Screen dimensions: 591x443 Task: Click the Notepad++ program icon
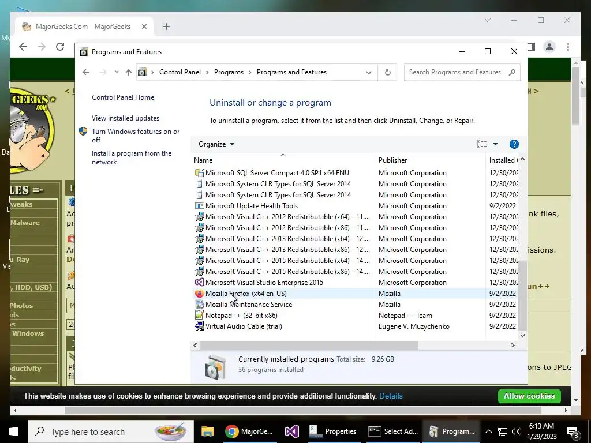point(199,316)
